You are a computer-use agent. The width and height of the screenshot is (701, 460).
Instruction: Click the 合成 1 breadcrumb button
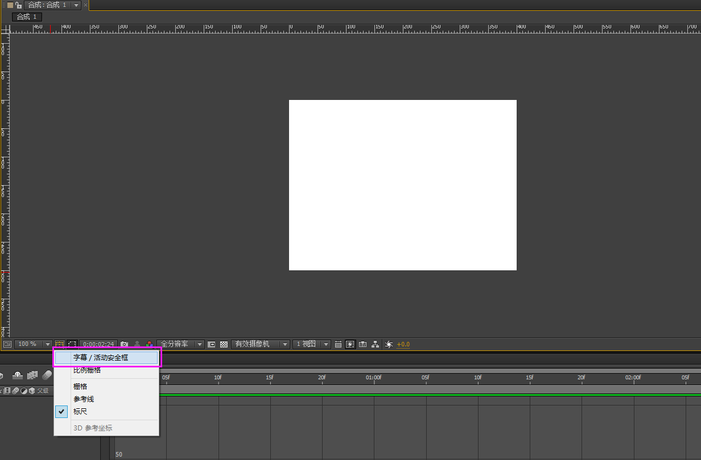27,17
